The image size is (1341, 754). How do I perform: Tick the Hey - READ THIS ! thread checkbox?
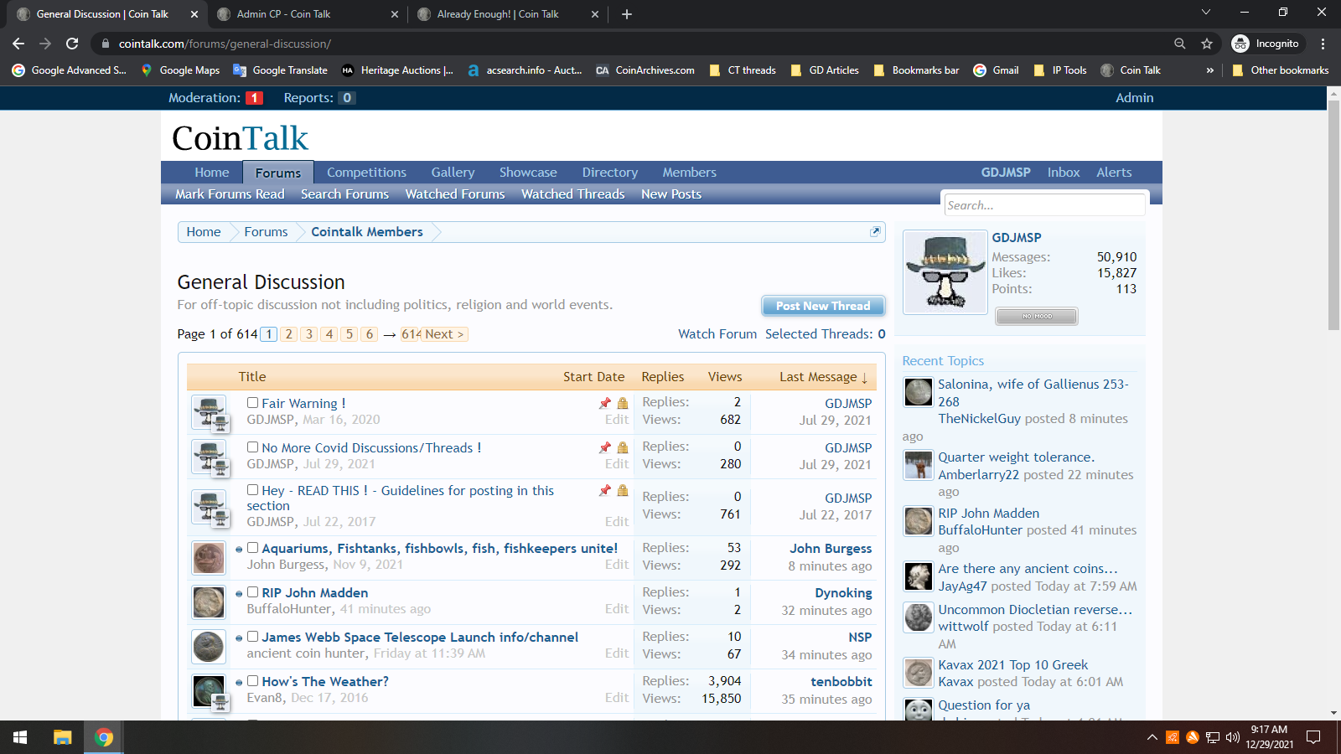tap(252, 490)
